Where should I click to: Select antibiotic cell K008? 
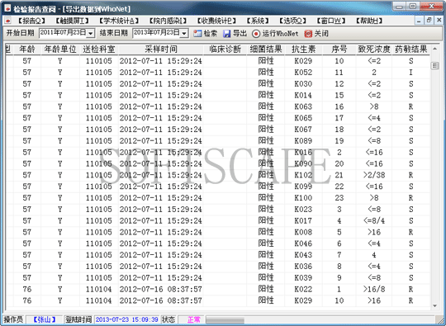(x=303, y=232)
